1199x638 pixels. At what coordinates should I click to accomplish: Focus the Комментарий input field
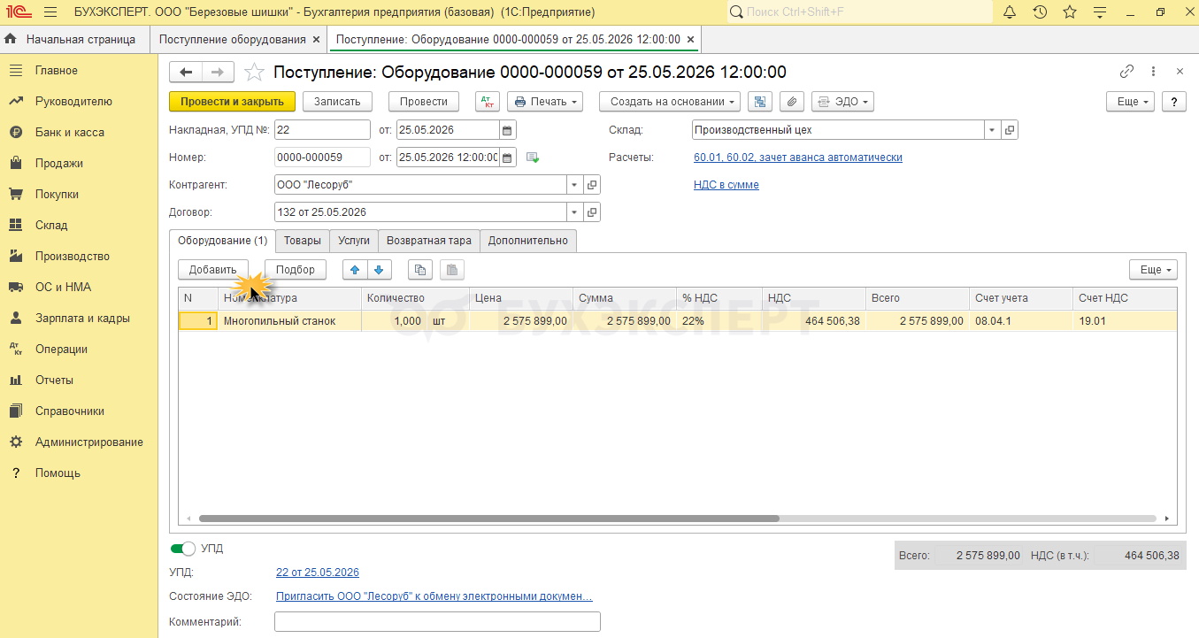point(437,622)
